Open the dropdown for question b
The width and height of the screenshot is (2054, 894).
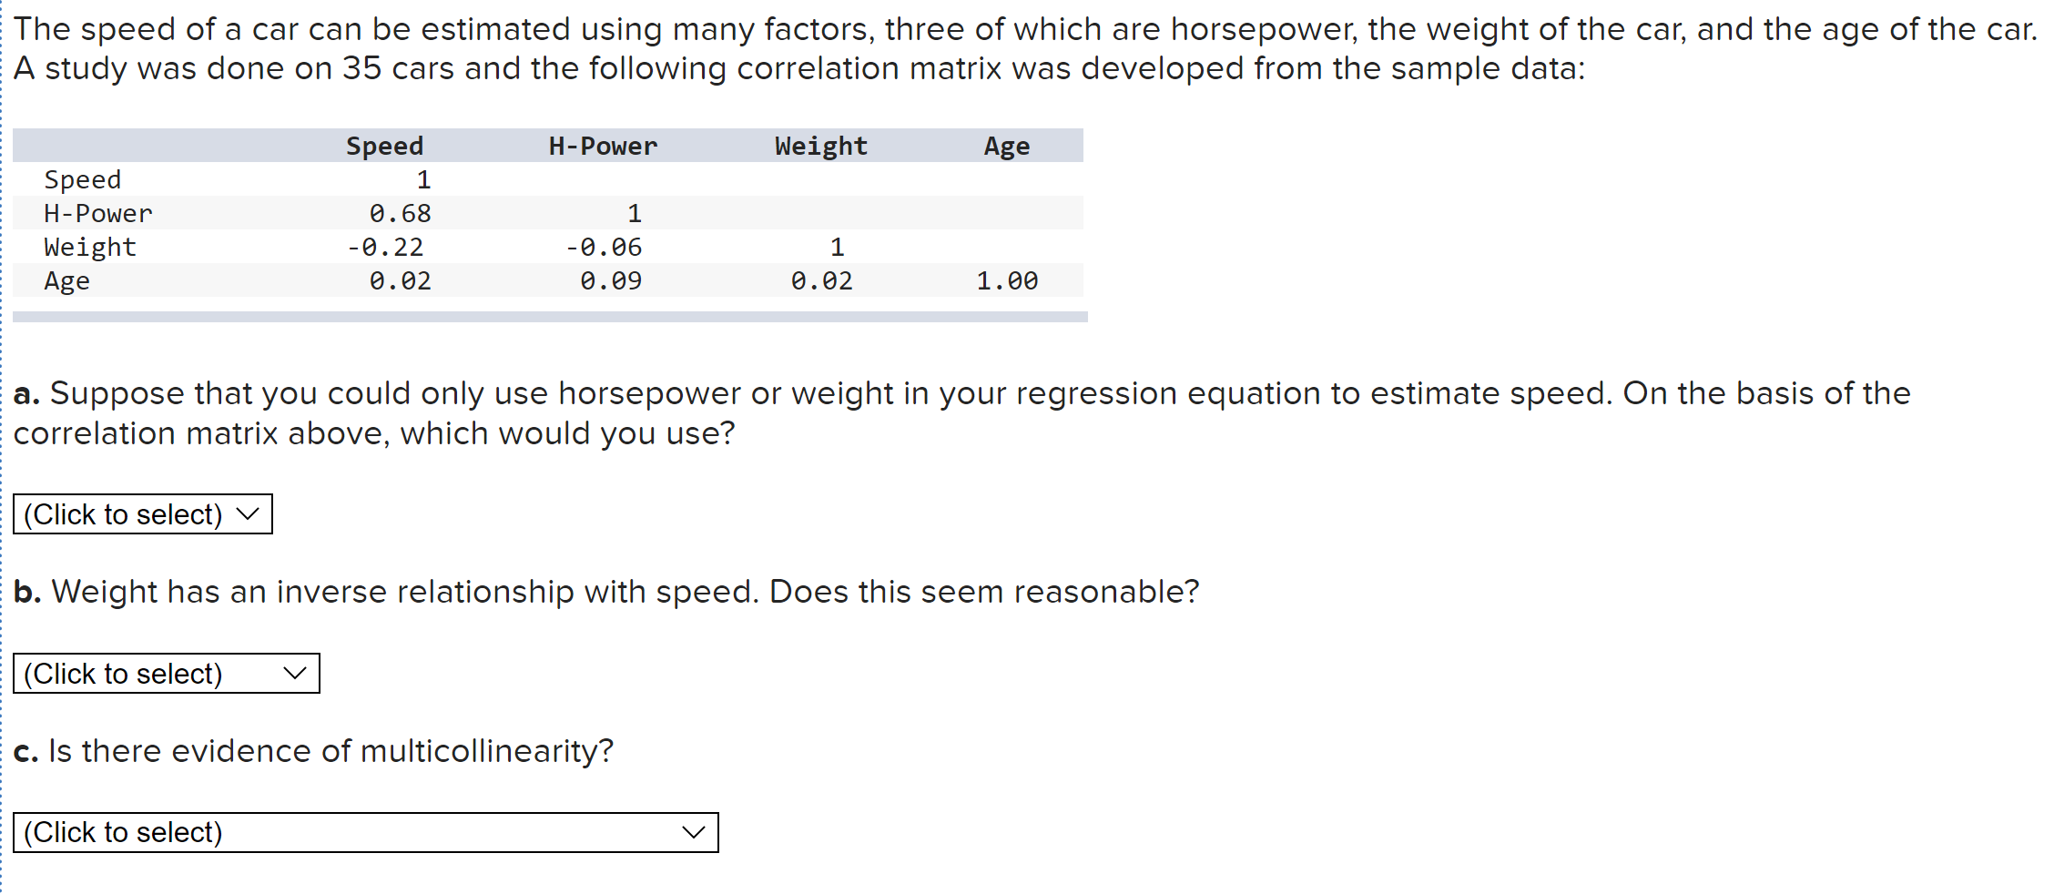[167, 674]
